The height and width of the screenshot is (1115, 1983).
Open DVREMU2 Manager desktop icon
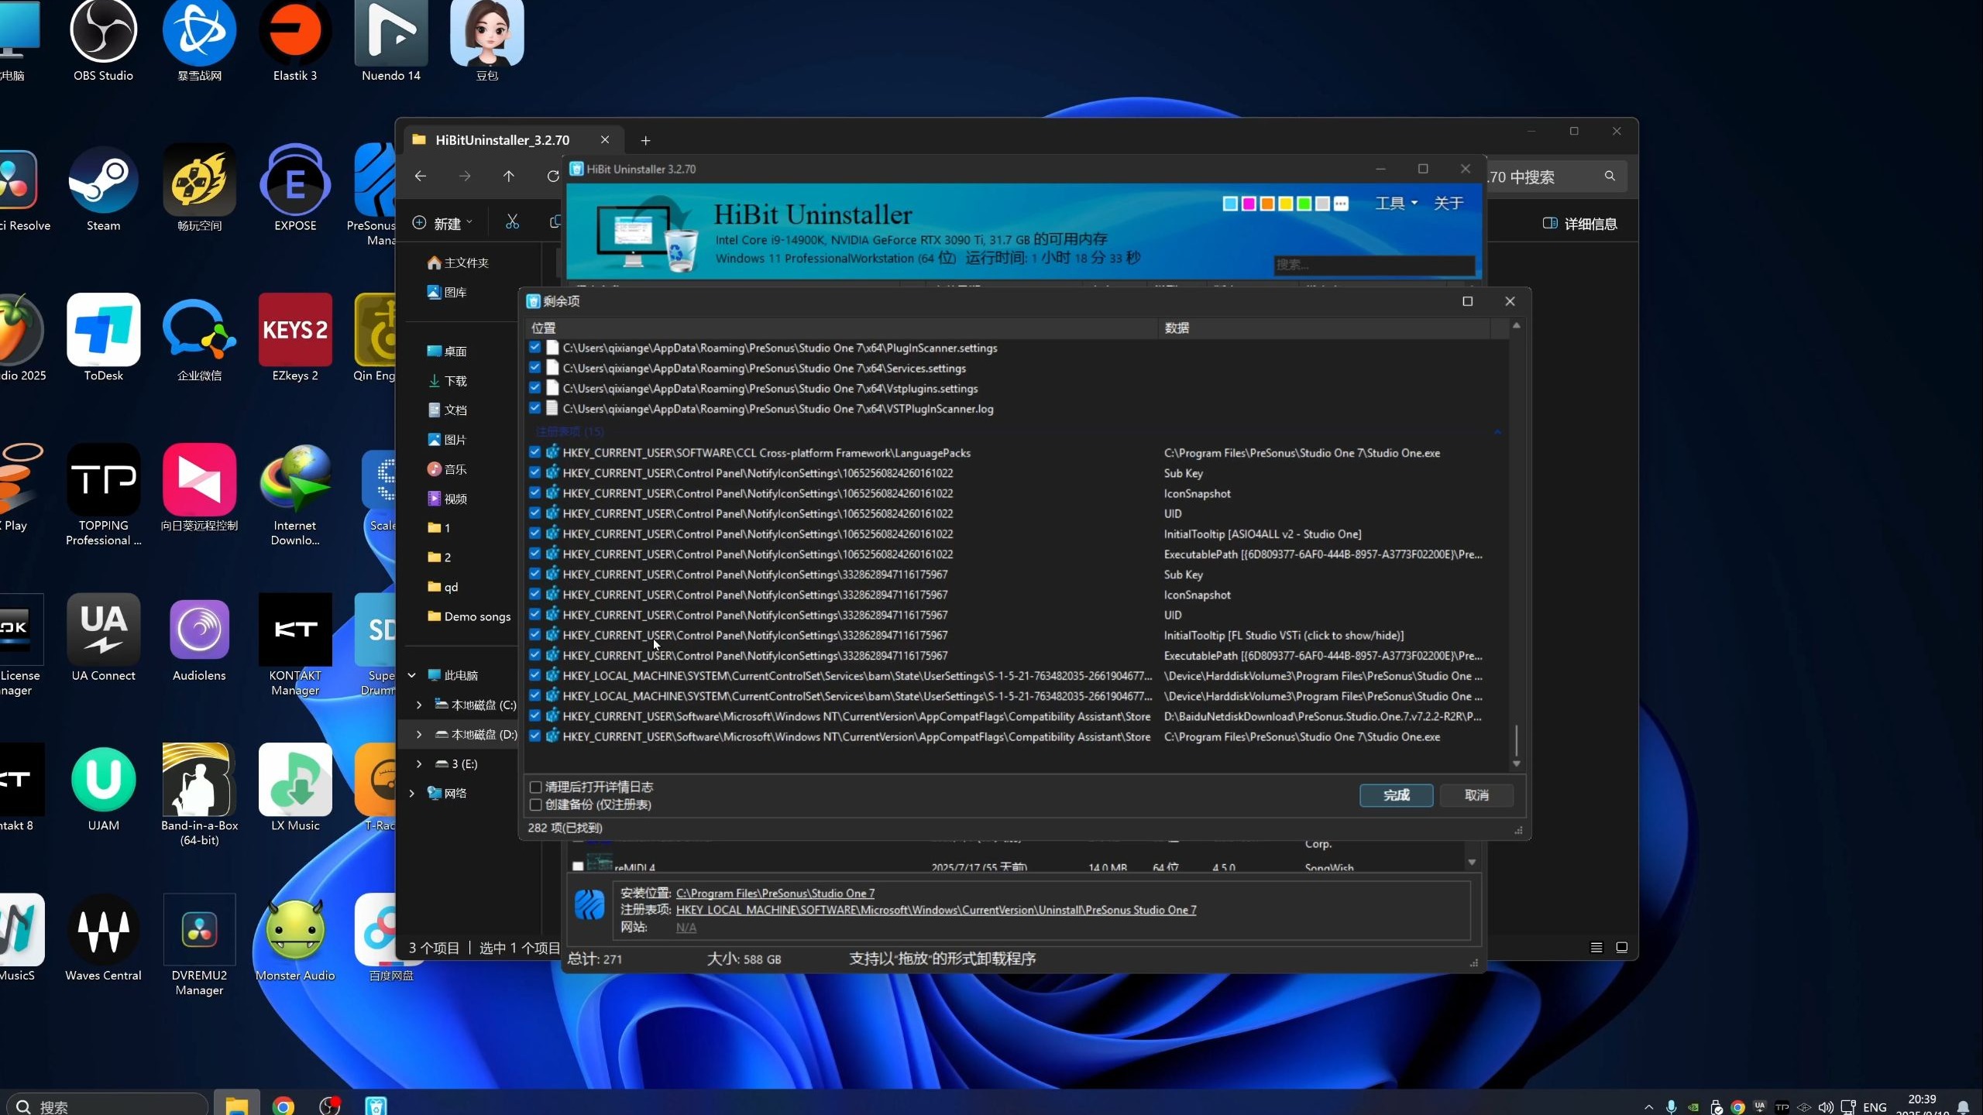(199, 945)
